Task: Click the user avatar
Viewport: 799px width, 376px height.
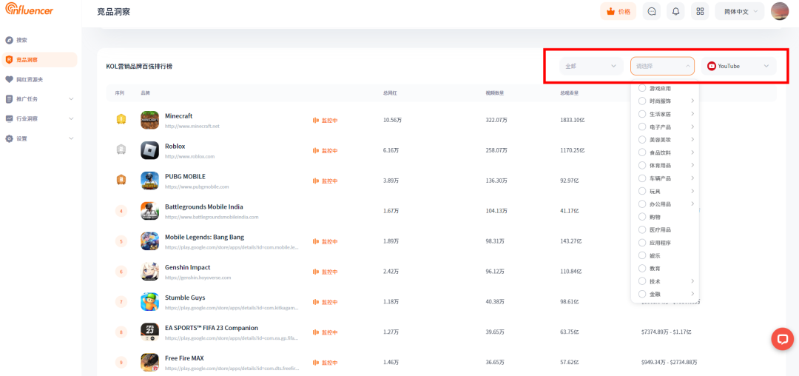Action: [x=780, y=11]
